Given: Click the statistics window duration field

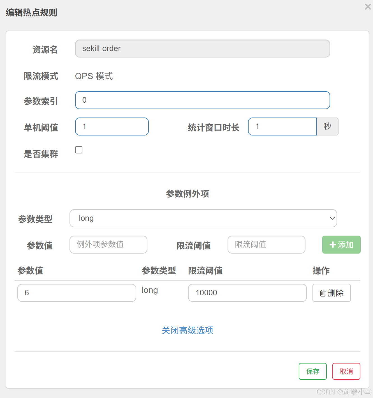Looking at the screenshot, I should pyautogui.click(x=282, y=126).
